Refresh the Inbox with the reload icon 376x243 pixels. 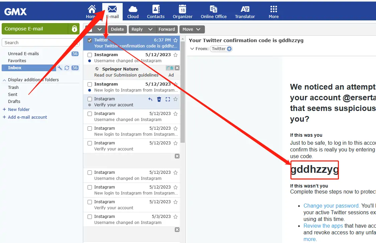pyautogui.click(x=67, y=68)
